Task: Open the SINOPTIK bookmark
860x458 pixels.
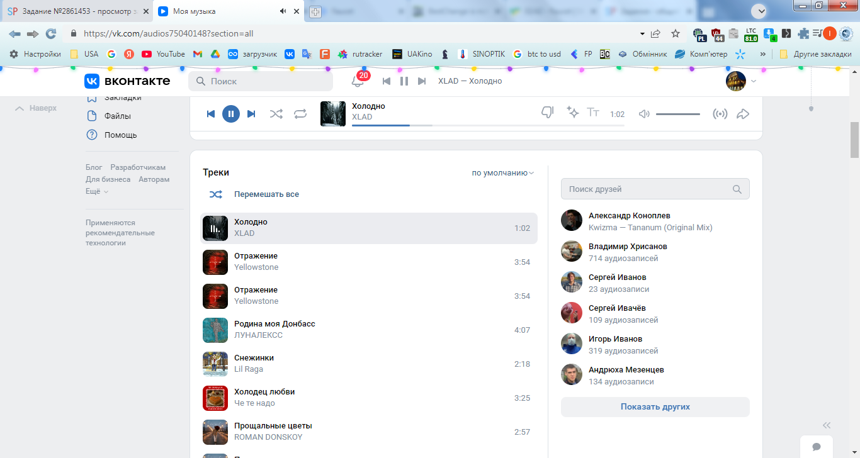Action: point(482,54)
